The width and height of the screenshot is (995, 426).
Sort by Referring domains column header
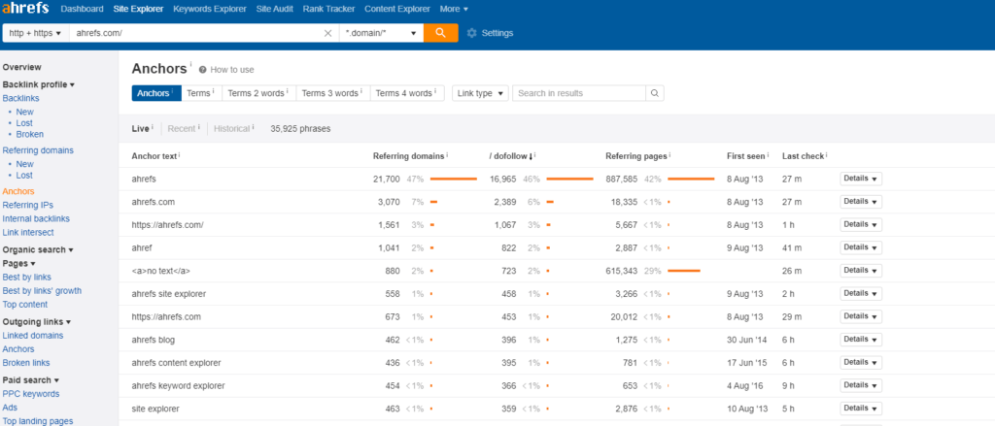click(x=409, y=156)
